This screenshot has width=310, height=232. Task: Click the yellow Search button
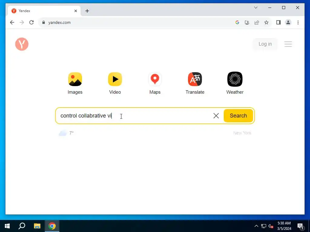238,116
